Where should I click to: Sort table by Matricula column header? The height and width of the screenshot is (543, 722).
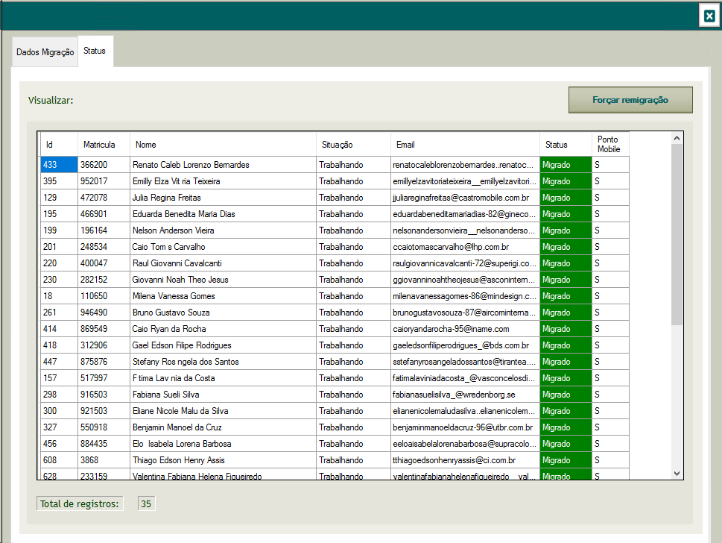tap(104, 144)
